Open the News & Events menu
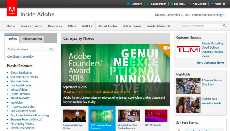230x131 pixels. pyautogui.click(x=31, y=26)
